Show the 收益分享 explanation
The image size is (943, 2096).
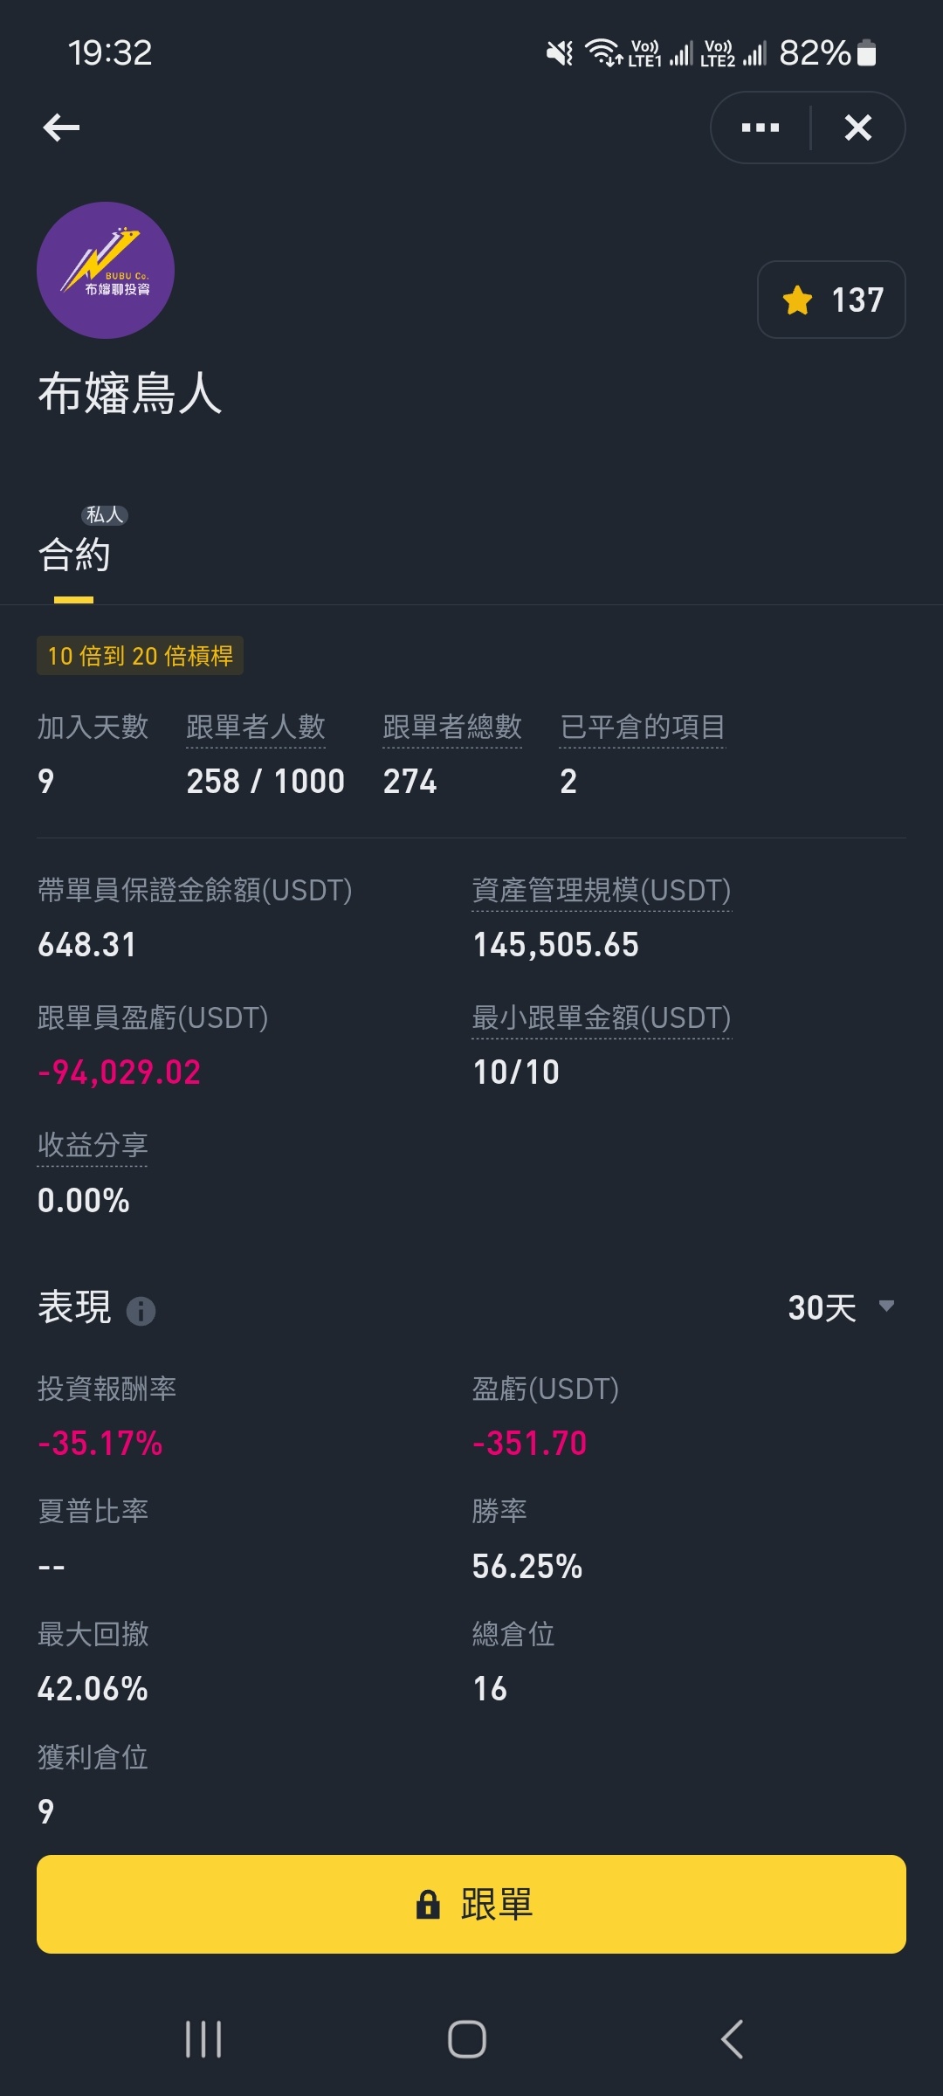pyautogui.click(x=93, y=1145)
